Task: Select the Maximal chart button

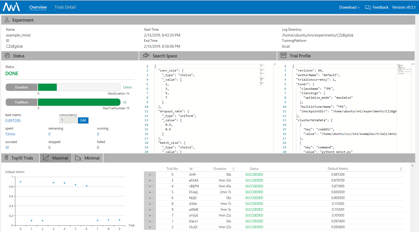Action: 56,158
